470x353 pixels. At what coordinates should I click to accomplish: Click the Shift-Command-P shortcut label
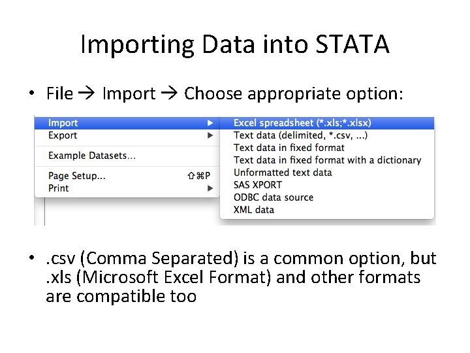coord(198,175)
